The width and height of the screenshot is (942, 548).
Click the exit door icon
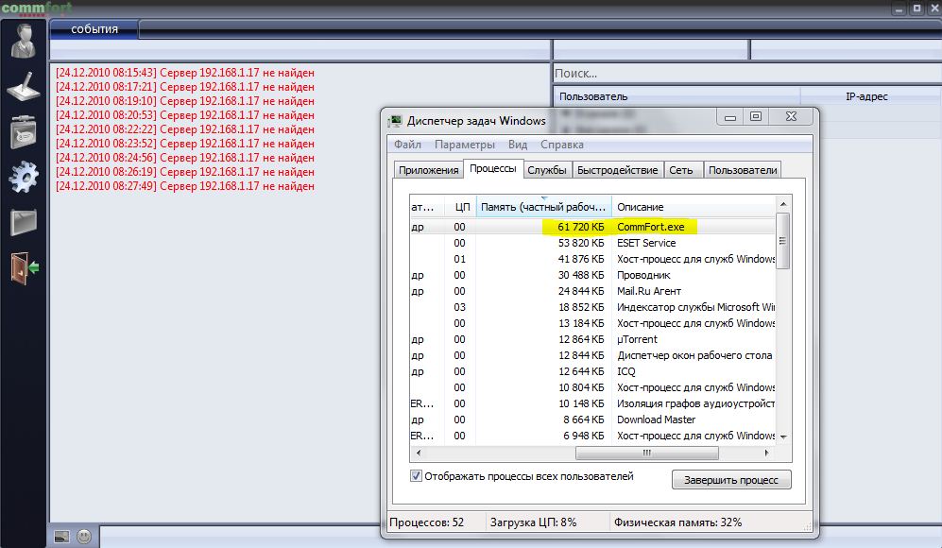[x=24, y=267]
